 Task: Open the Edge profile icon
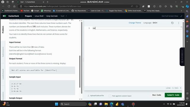tap(3, 2)
